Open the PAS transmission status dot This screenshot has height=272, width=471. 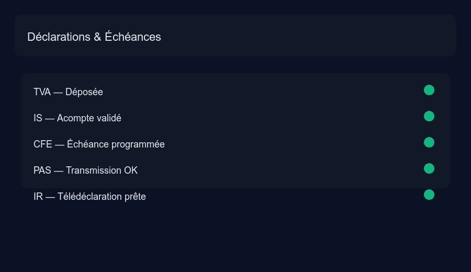click(x=429, y=169)
